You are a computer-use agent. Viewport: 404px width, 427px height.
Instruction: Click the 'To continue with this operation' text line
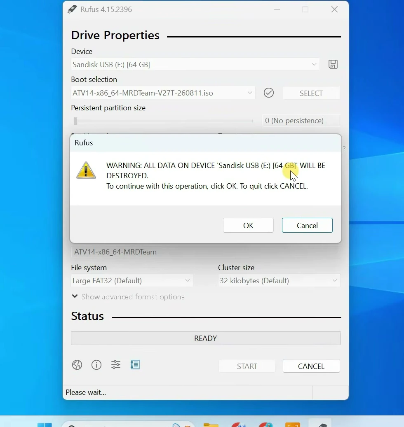click(207, 186)
